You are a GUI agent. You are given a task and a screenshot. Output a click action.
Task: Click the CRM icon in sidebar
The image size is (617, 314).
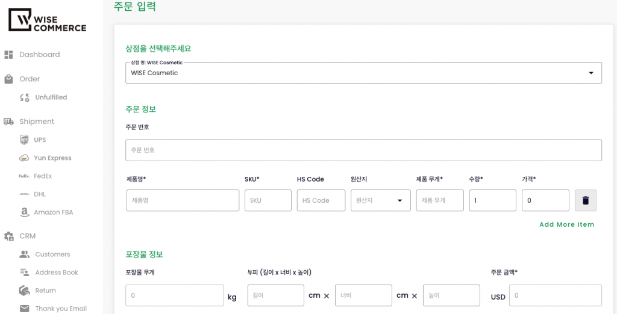coord(8,236)
